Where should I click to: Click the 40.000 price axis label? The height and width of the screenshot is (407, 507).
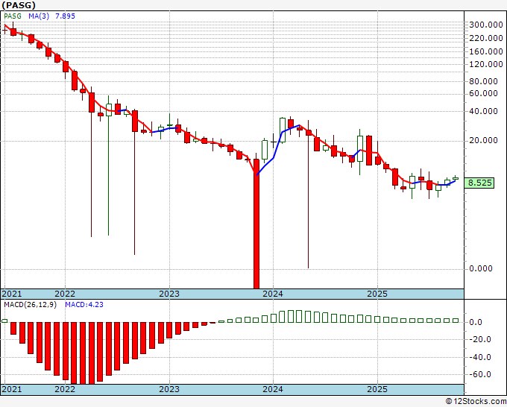(x=483, y=111)
